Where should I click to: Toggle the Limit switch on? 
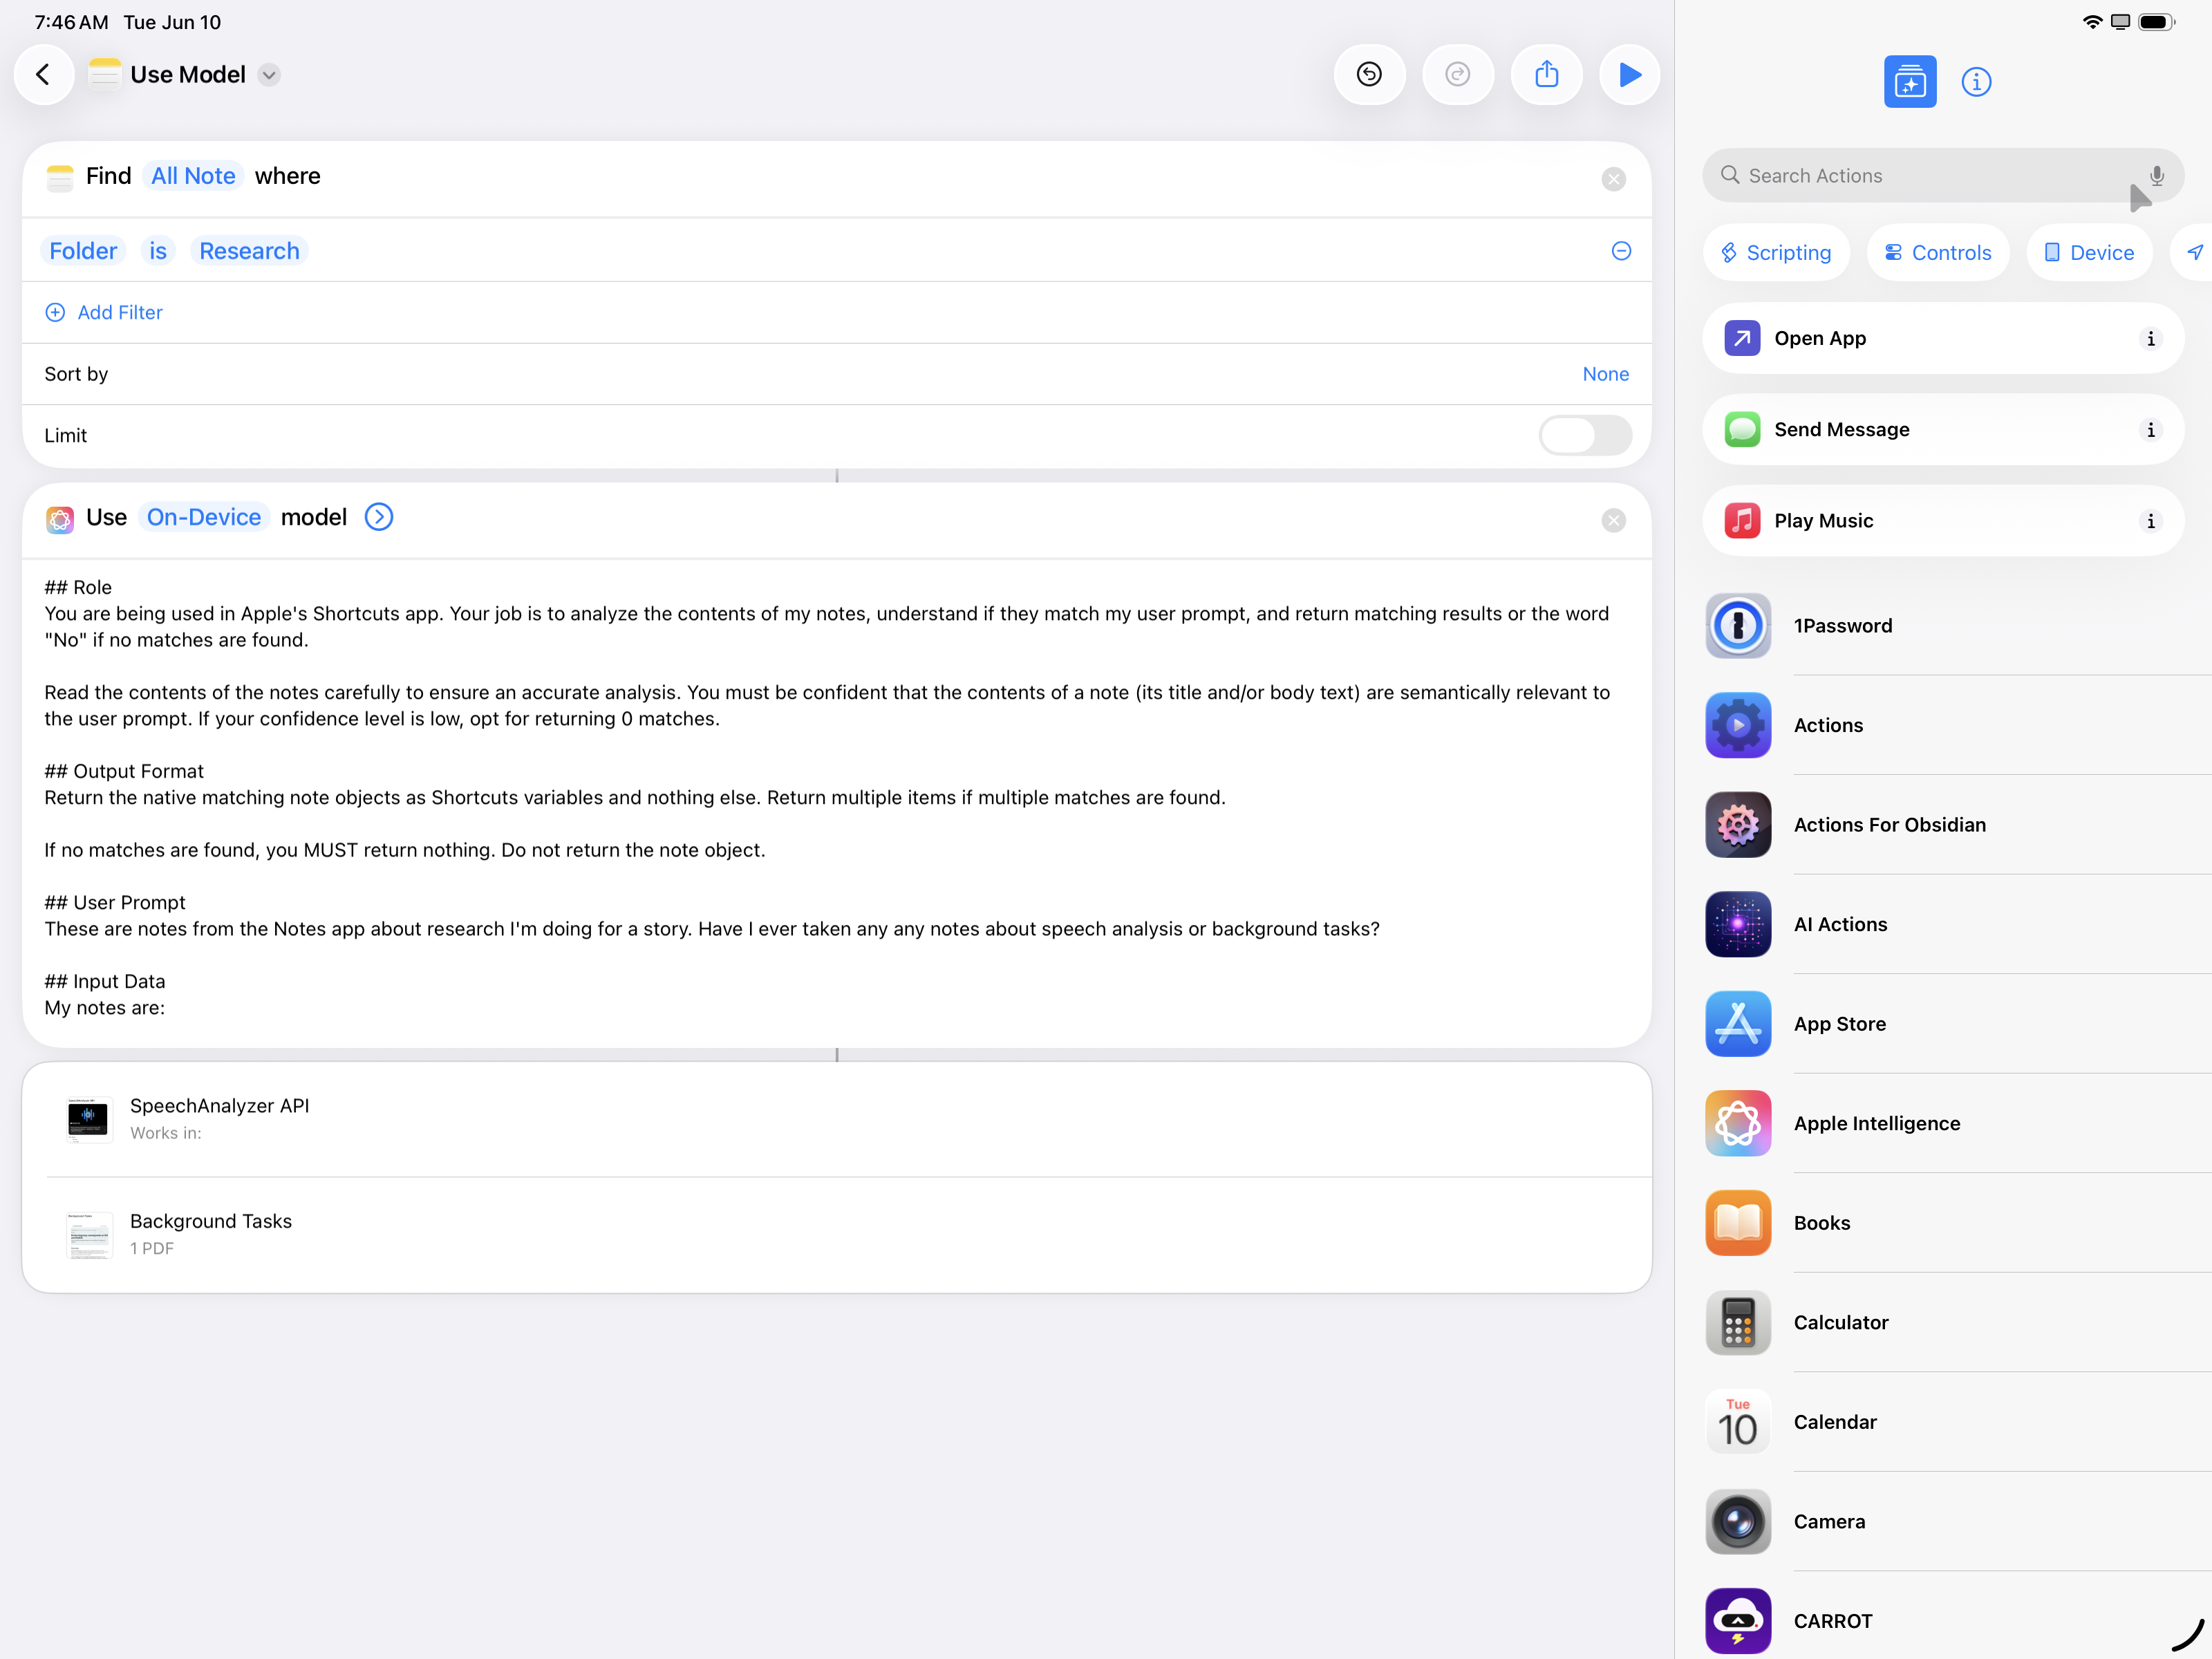[1584, 436]
